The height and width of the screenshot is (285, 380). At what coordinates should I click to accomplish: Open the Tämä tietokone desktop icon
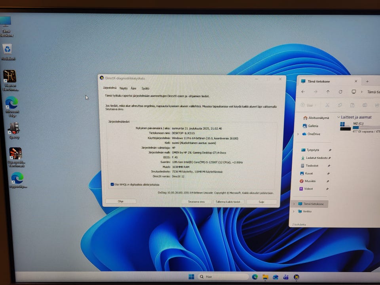pos(6,26)
